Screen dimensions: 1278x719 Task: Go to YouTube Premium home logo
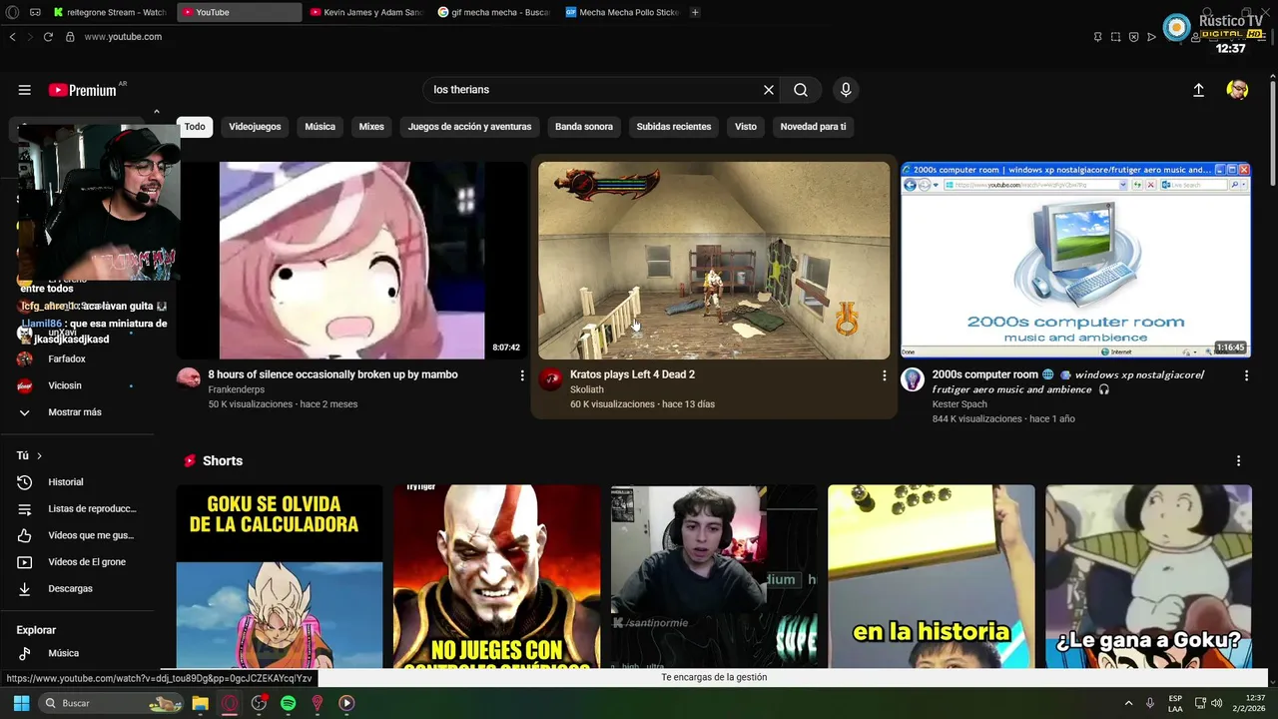[83, 90]
